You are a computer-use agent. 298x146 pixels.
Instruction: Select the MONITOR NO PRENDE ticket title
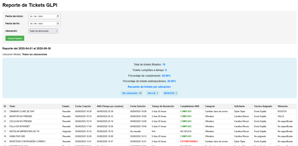[21, 116]
